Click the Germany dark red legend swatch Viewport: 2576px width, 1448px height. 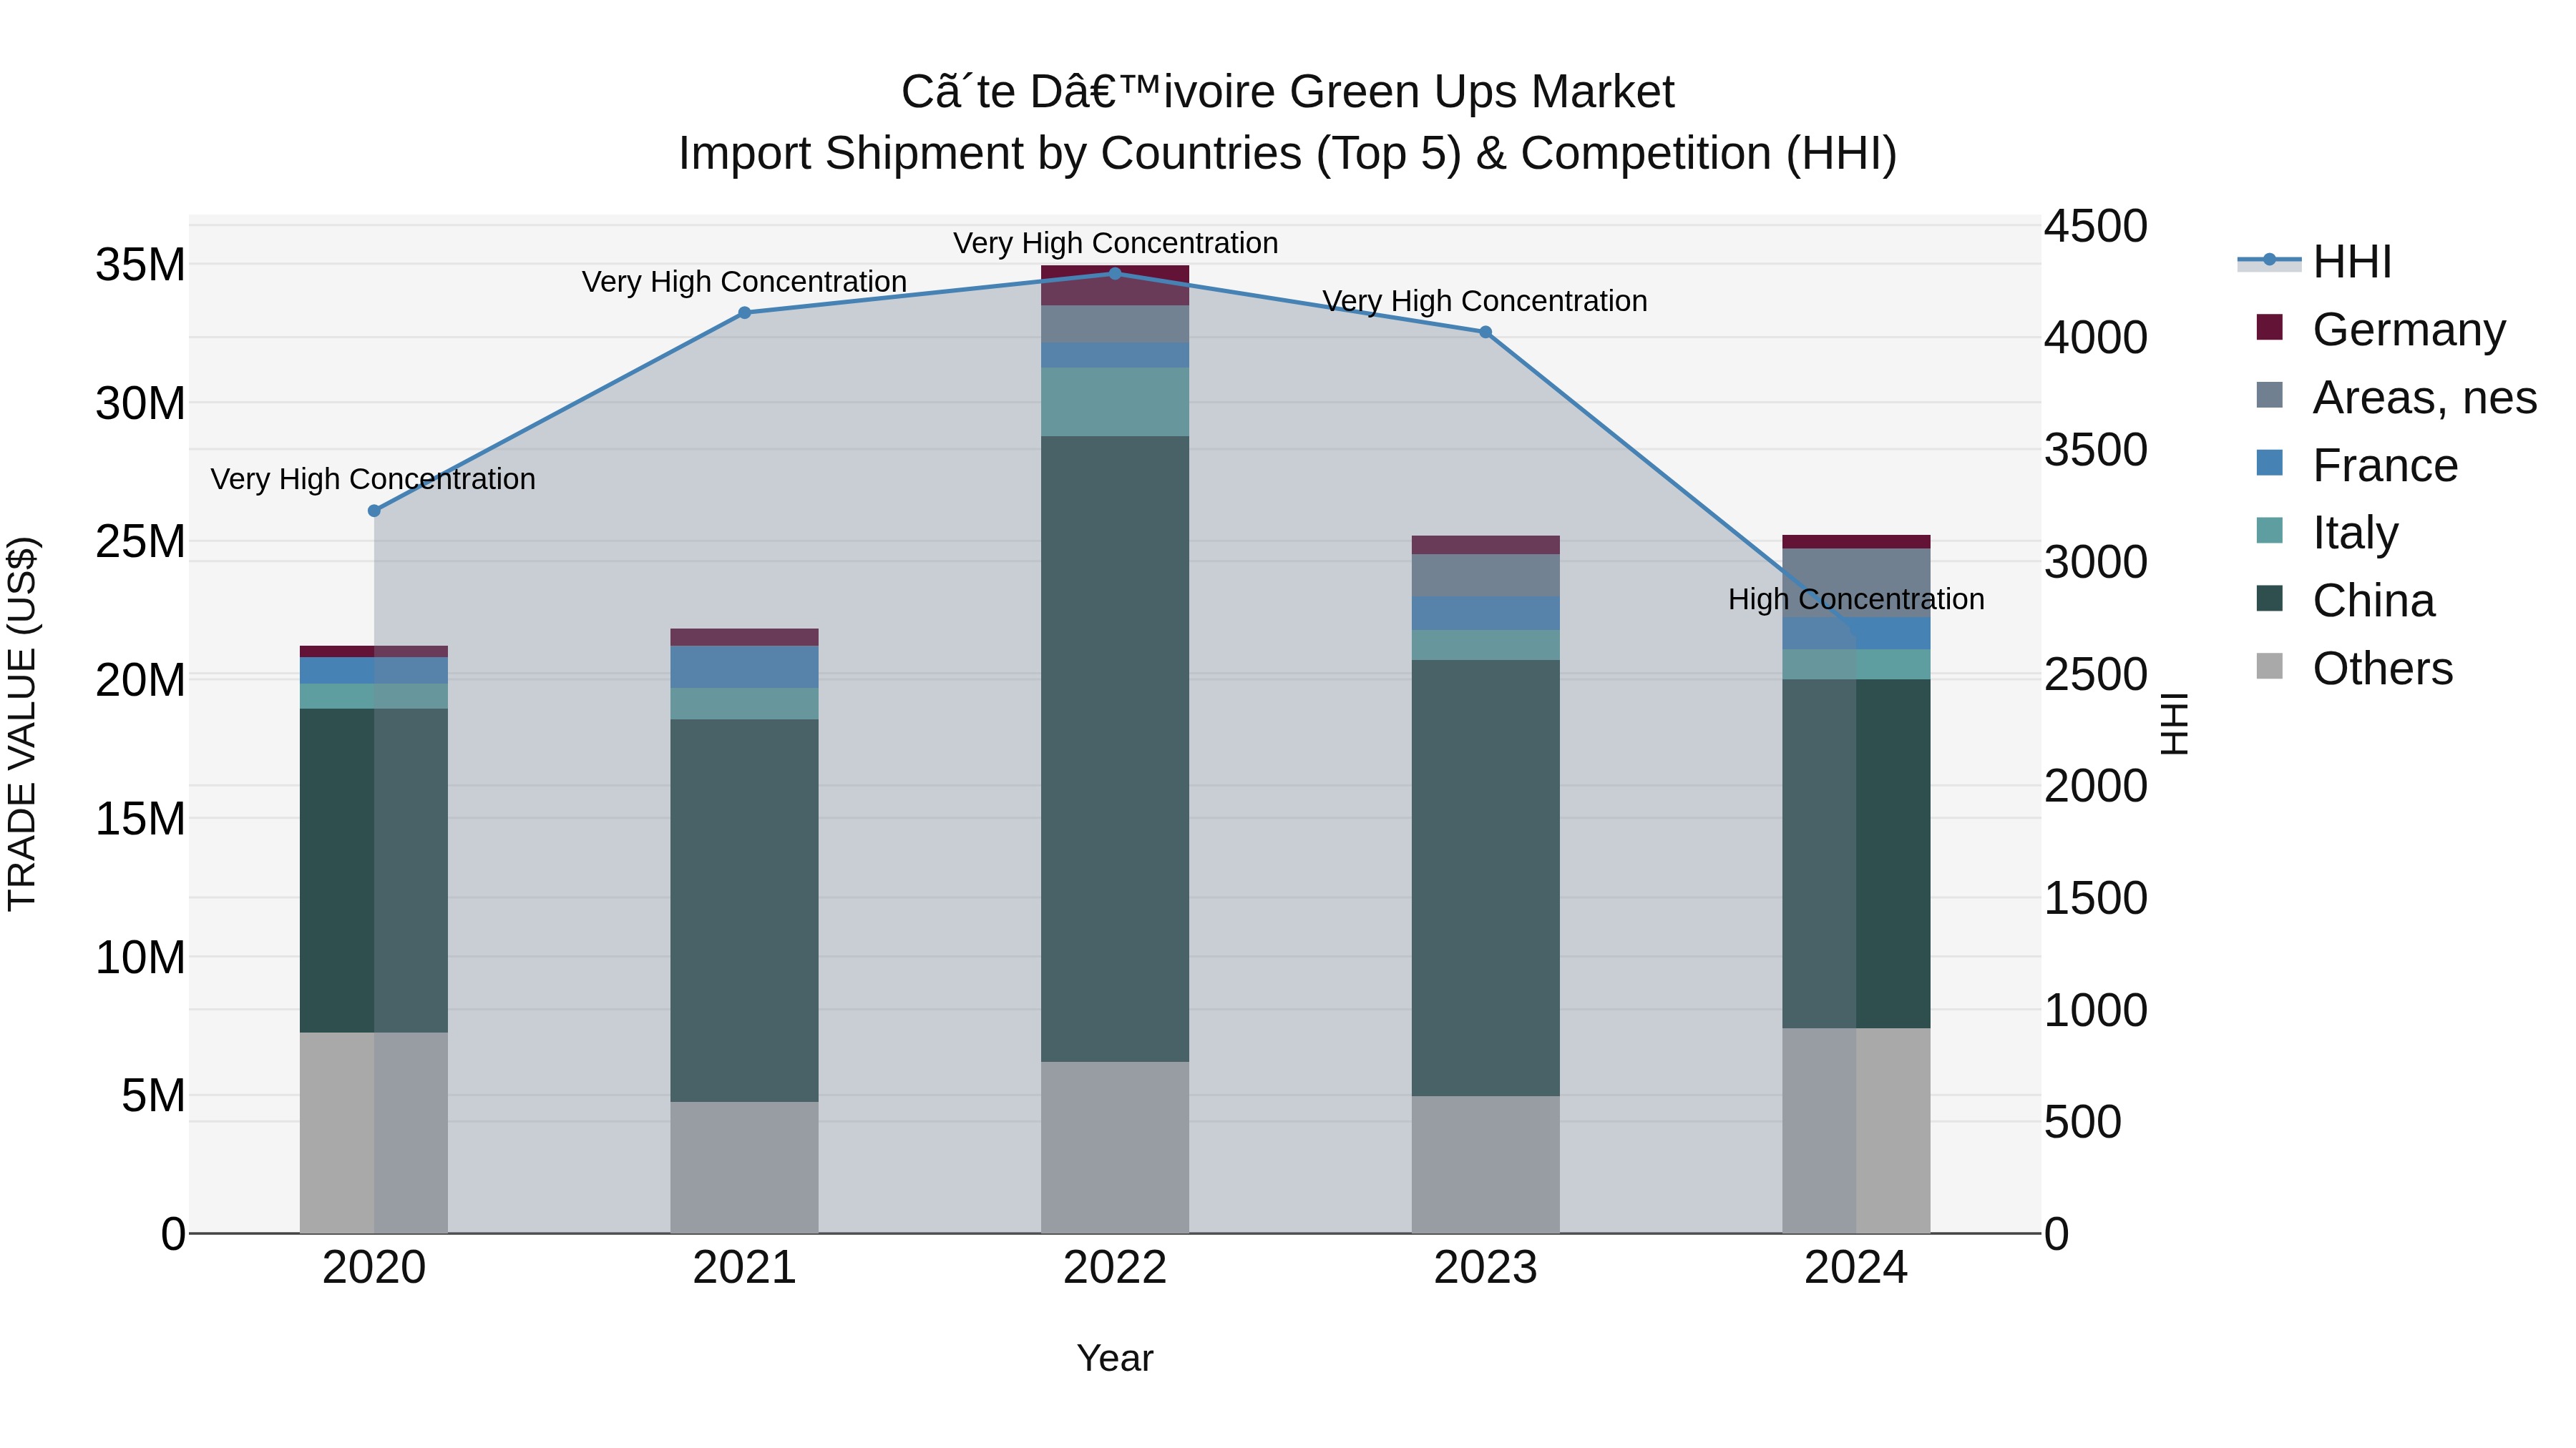click(2270, 327)
